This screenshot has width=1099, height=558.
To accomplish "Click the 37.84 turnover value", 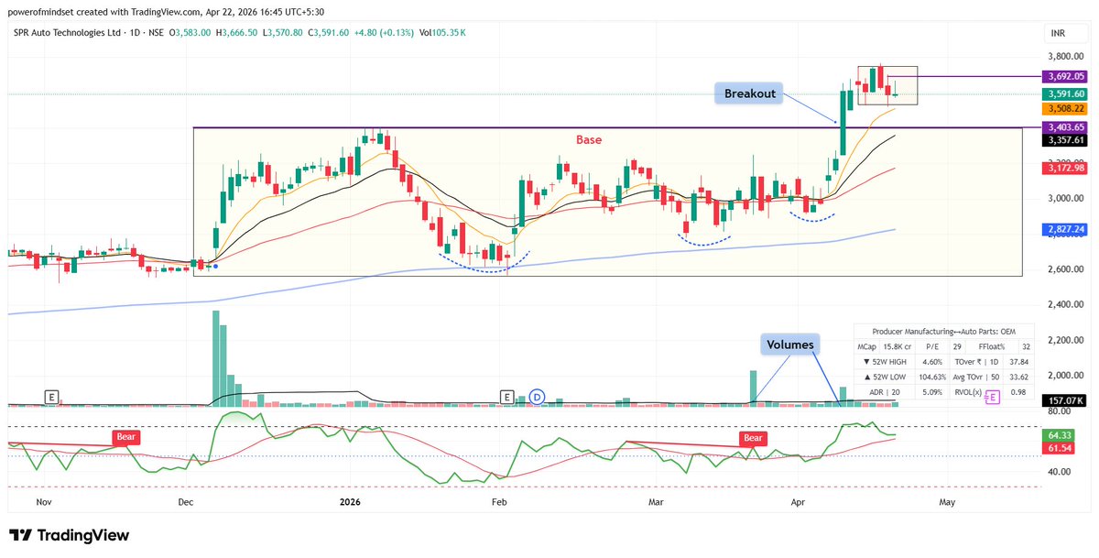I will [1018, 362].
